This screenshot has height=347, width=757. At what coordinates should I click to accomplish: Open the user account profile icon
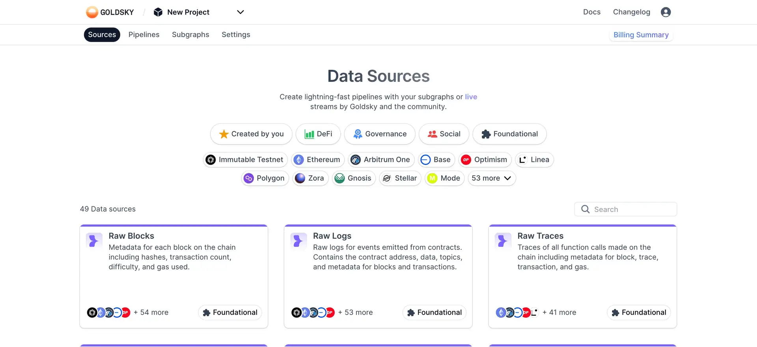pos(666,12)
